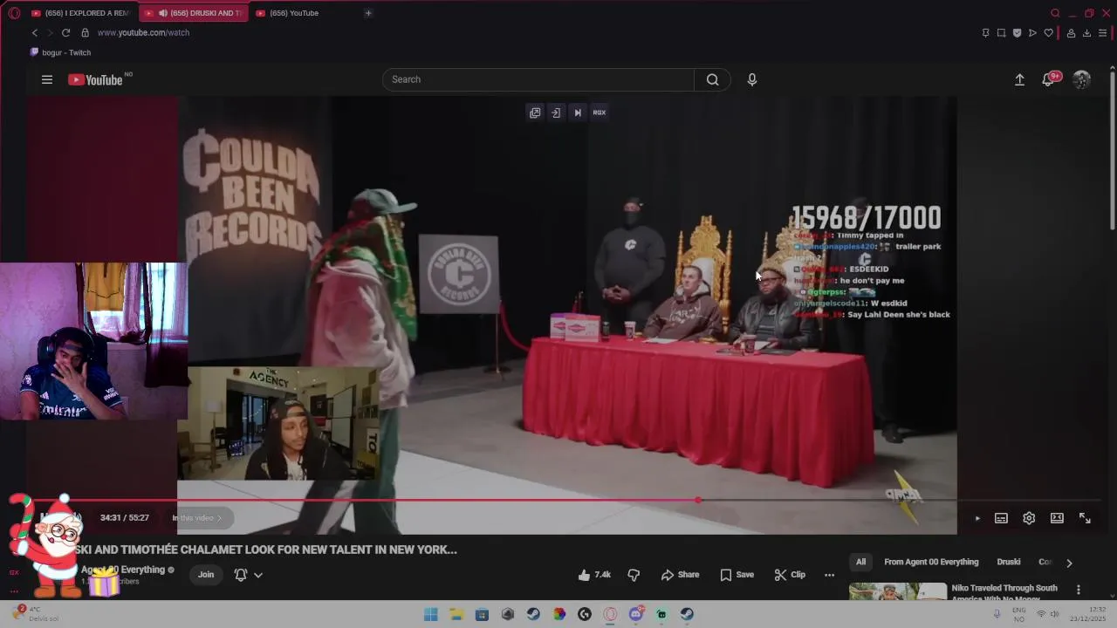Click the address bar URL
The height and width of the screenshot is (628, 1117).
(x=143, y=32)
